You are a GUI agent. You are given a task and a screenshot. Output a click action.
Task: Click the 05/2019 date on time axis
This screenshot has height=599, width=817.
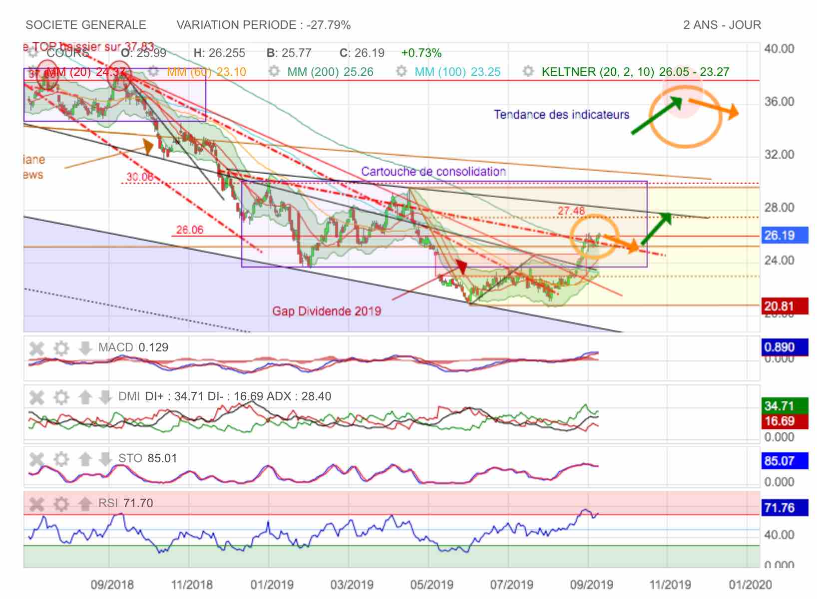(432, 585)
